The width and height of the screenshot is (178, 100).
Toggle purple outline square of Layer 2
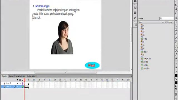pyautogui.click(x=23, y=84)
